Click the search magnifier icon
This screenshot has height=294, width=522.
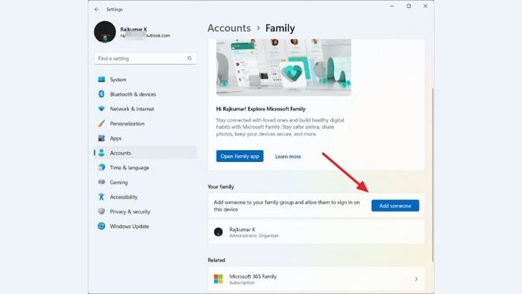(x=189, y=58)
